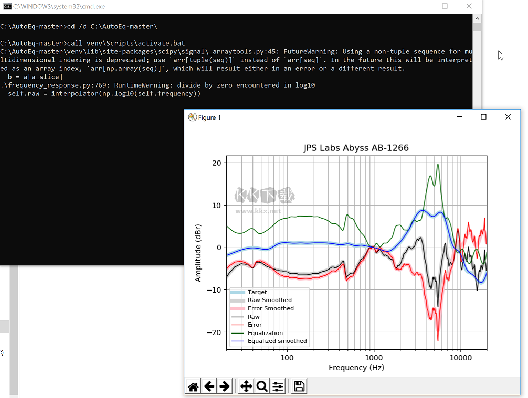The height and width of the screenshot is (398, 528).
Task: Click the plot title JPS Labs Abyss AB-1266
Action: tap(356, 148)
